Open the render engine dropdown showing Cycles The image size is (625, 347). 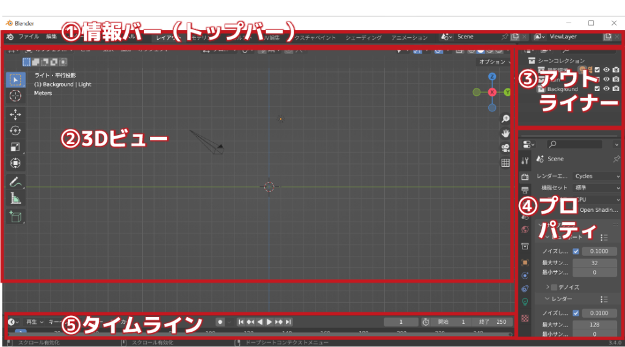pyautogui.click(x=597, y=176)
